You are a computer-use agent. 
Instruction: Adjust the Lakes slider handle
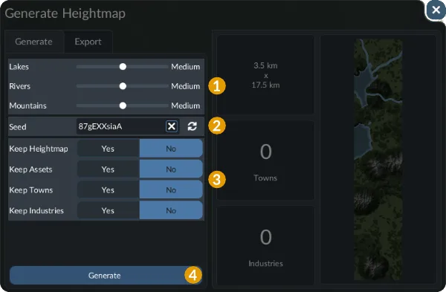[x=123, y=67]
